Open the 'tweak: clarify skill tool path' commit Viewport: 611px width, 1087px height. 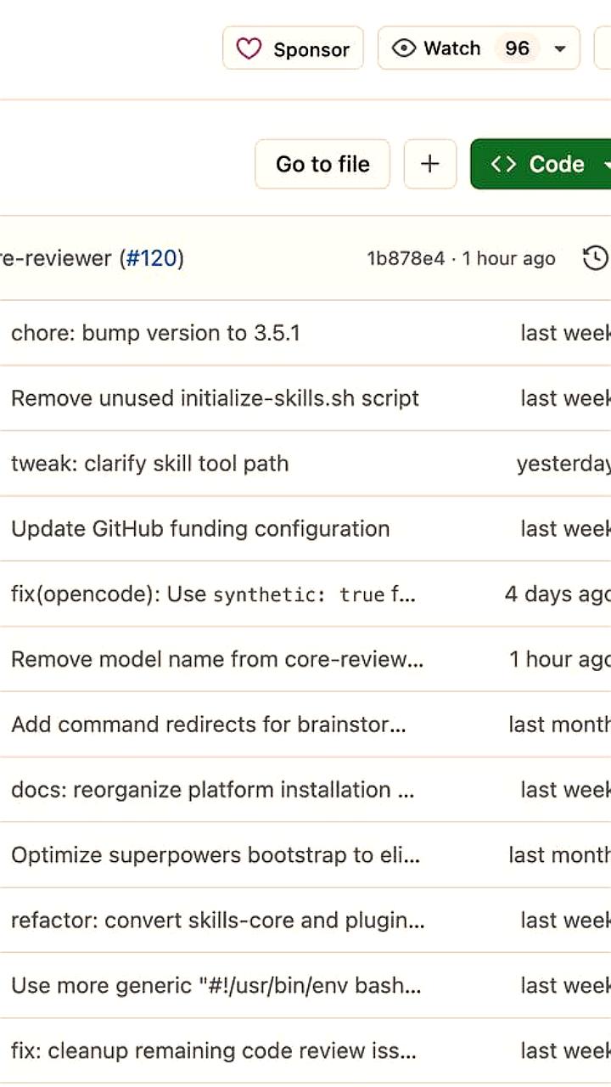[x=150, y=464]
